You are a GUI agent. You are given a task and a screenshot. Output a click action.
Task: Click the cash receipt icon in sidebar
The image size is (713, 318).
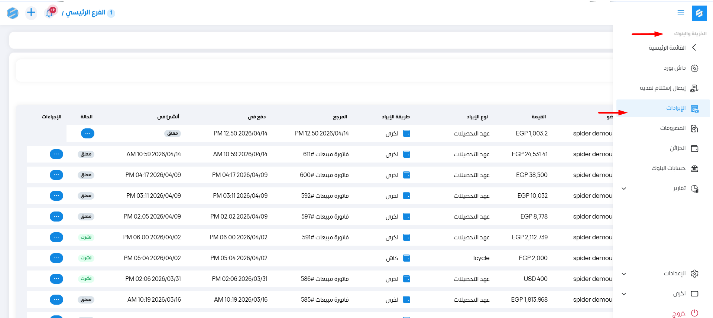click(x=694, y=88)
